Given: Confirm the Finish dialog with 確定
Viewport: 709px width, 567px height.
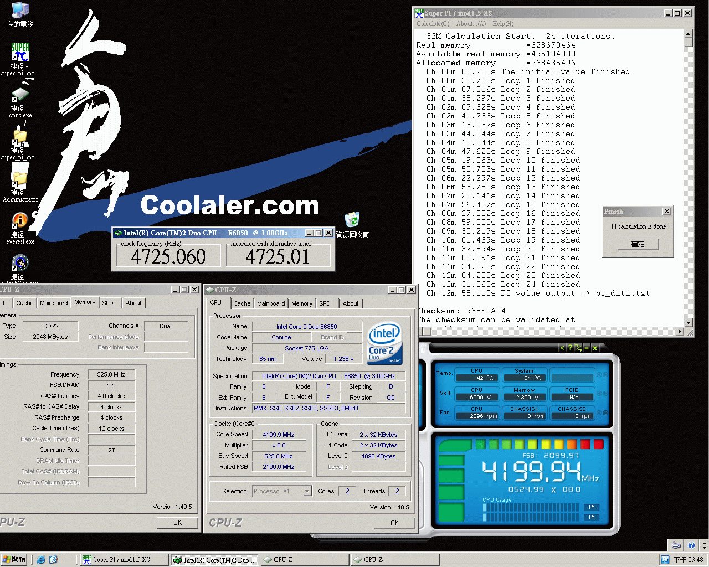Looking at the screenshot, I should (x=638, y=244).
